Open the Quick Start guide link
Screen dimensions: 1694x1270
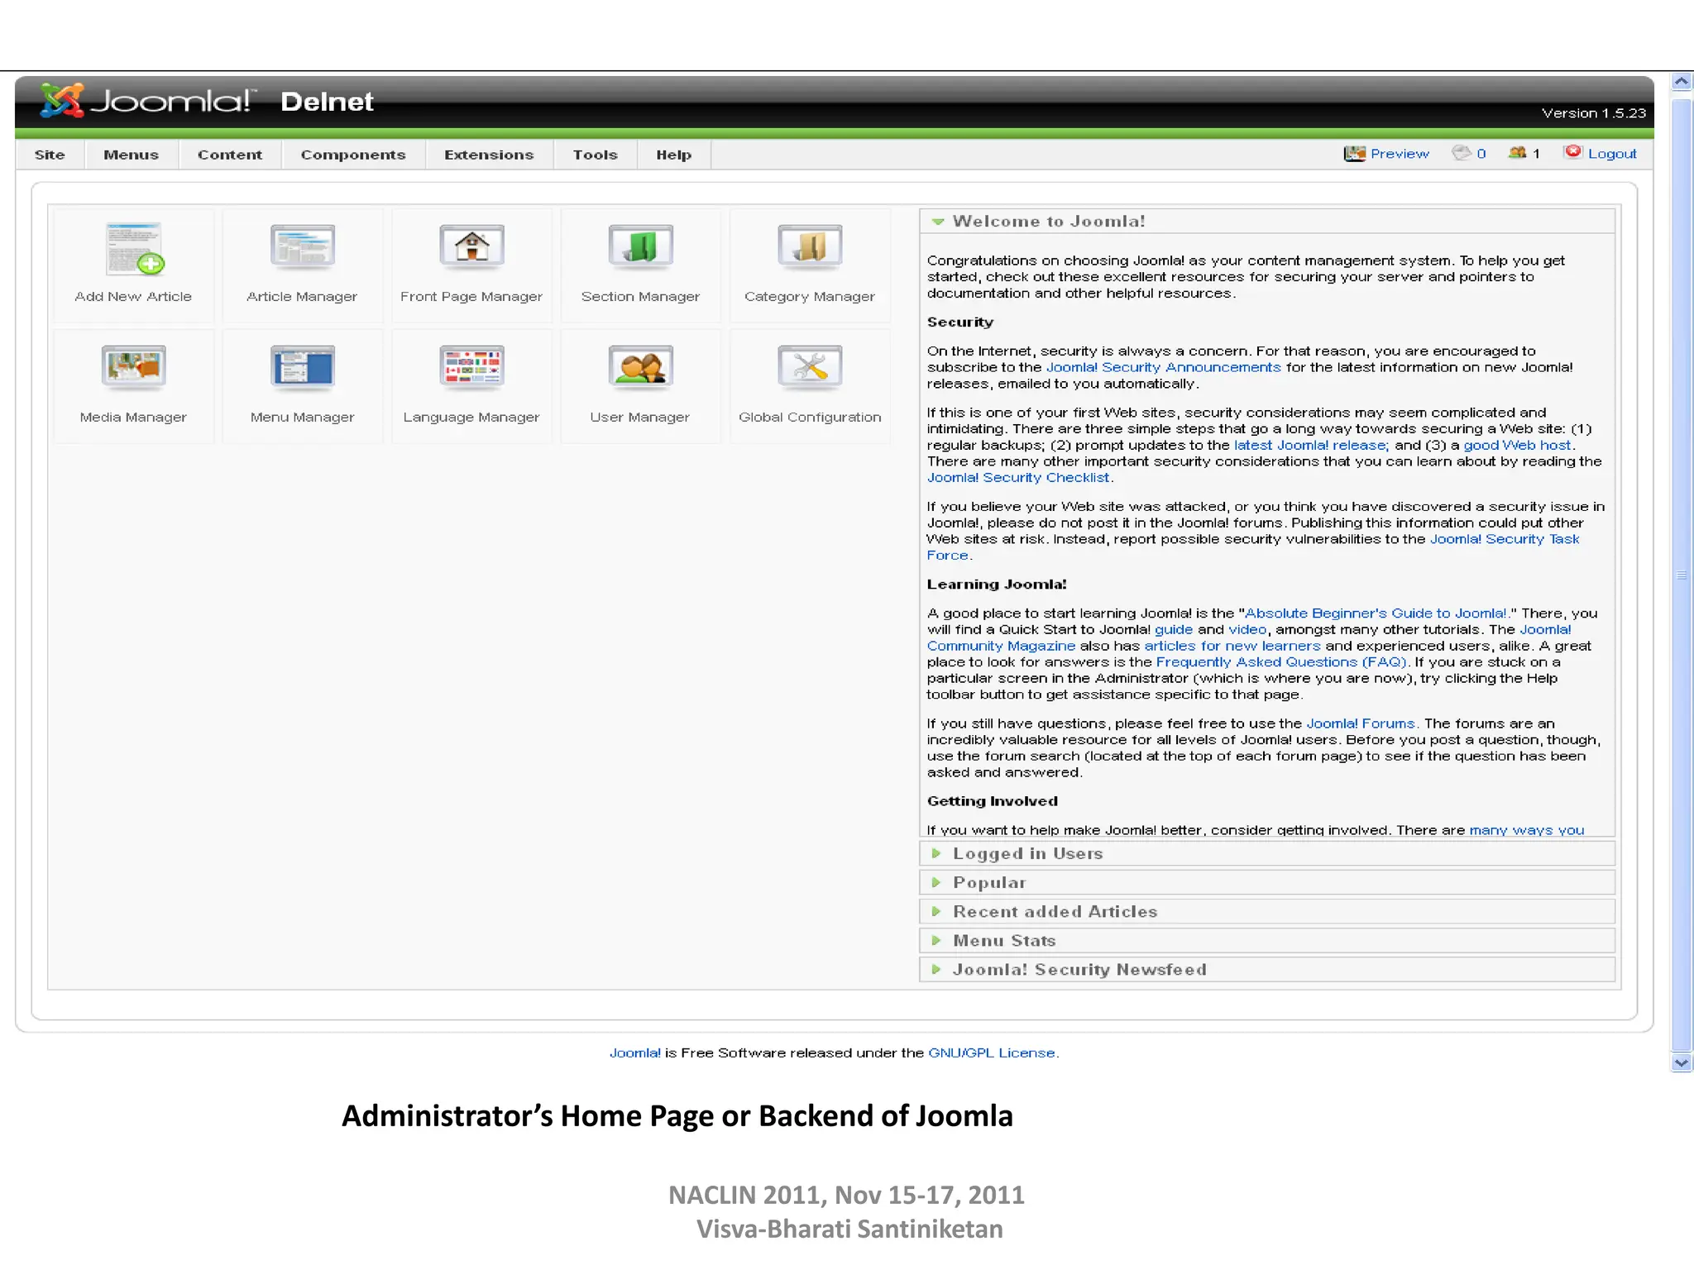click(1174, 629)
